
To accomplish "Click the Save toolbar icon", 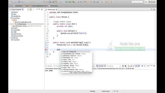I will click(x=14, y=2).
